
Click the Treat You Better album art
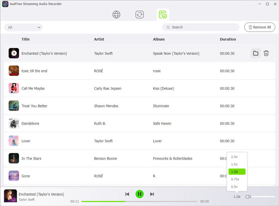(x=14, y=106)
